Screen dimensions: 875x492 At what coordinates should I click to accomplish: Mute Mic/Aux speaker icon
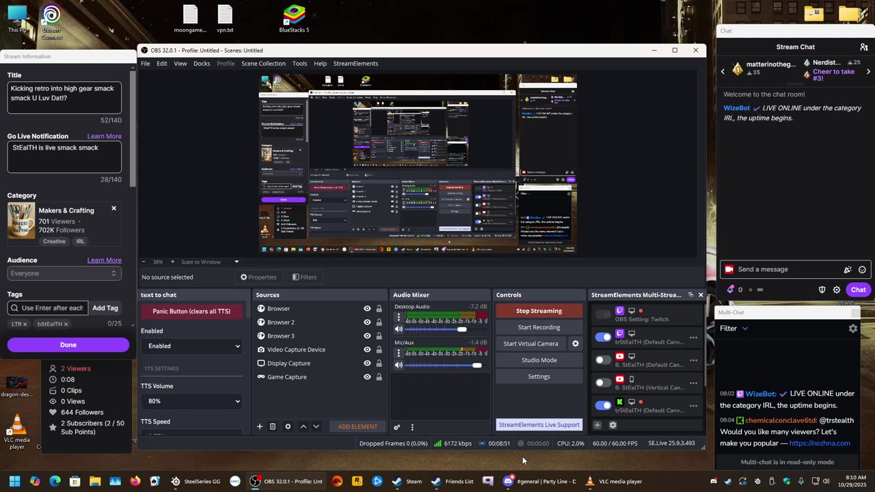pos(399,365)
